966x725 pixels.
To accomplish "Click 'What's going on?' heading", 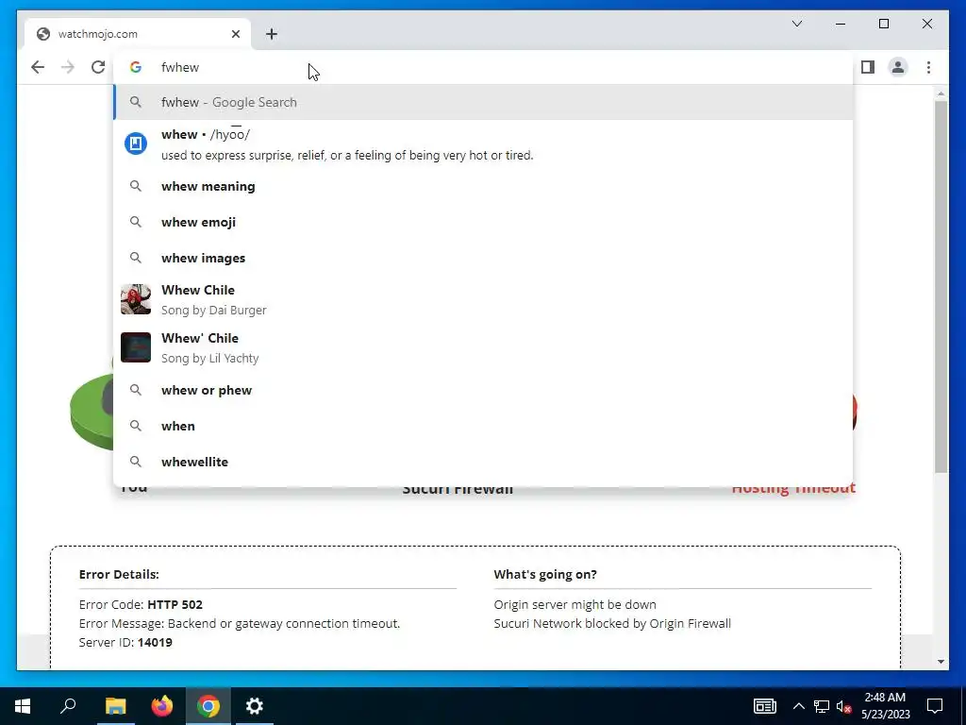I will 545,575.
